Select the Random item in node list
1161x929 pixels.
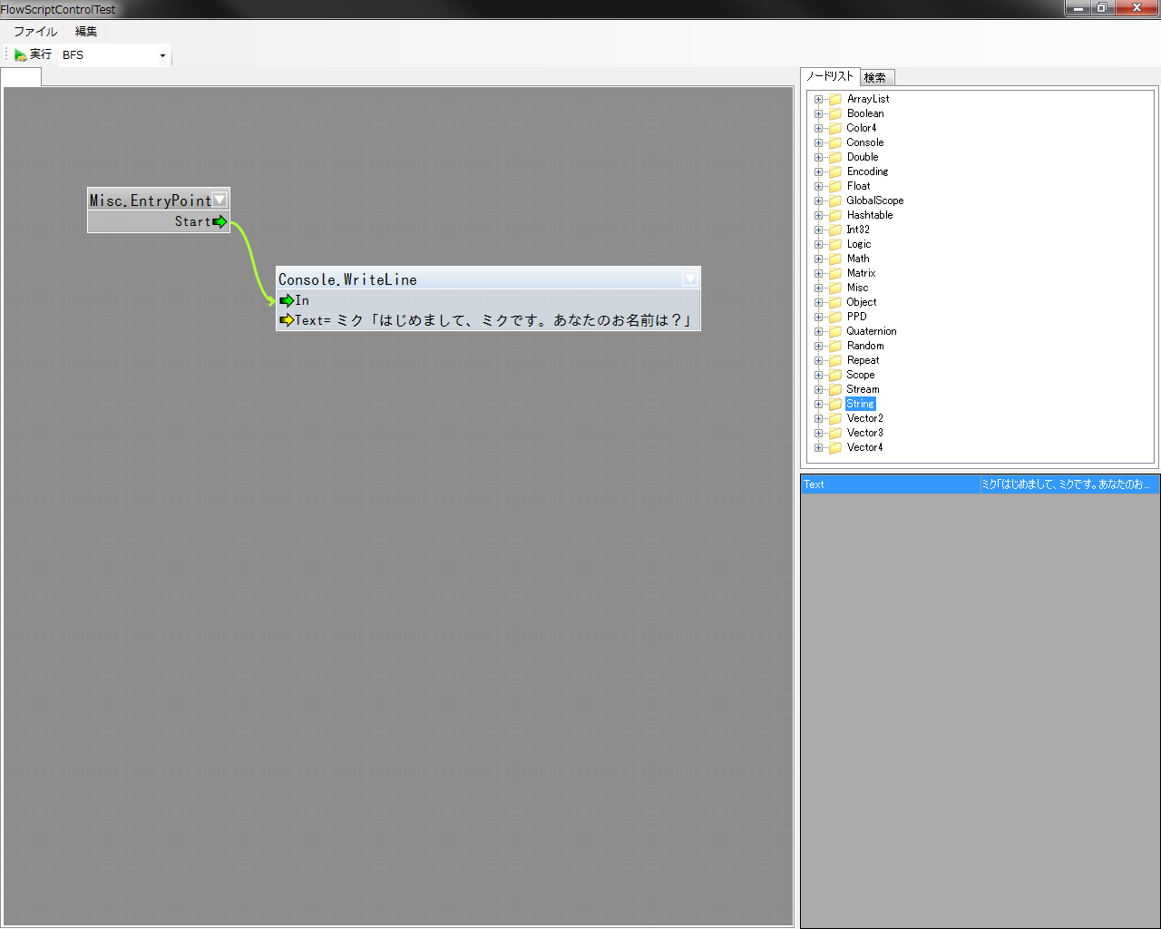(x=865, y=346)
